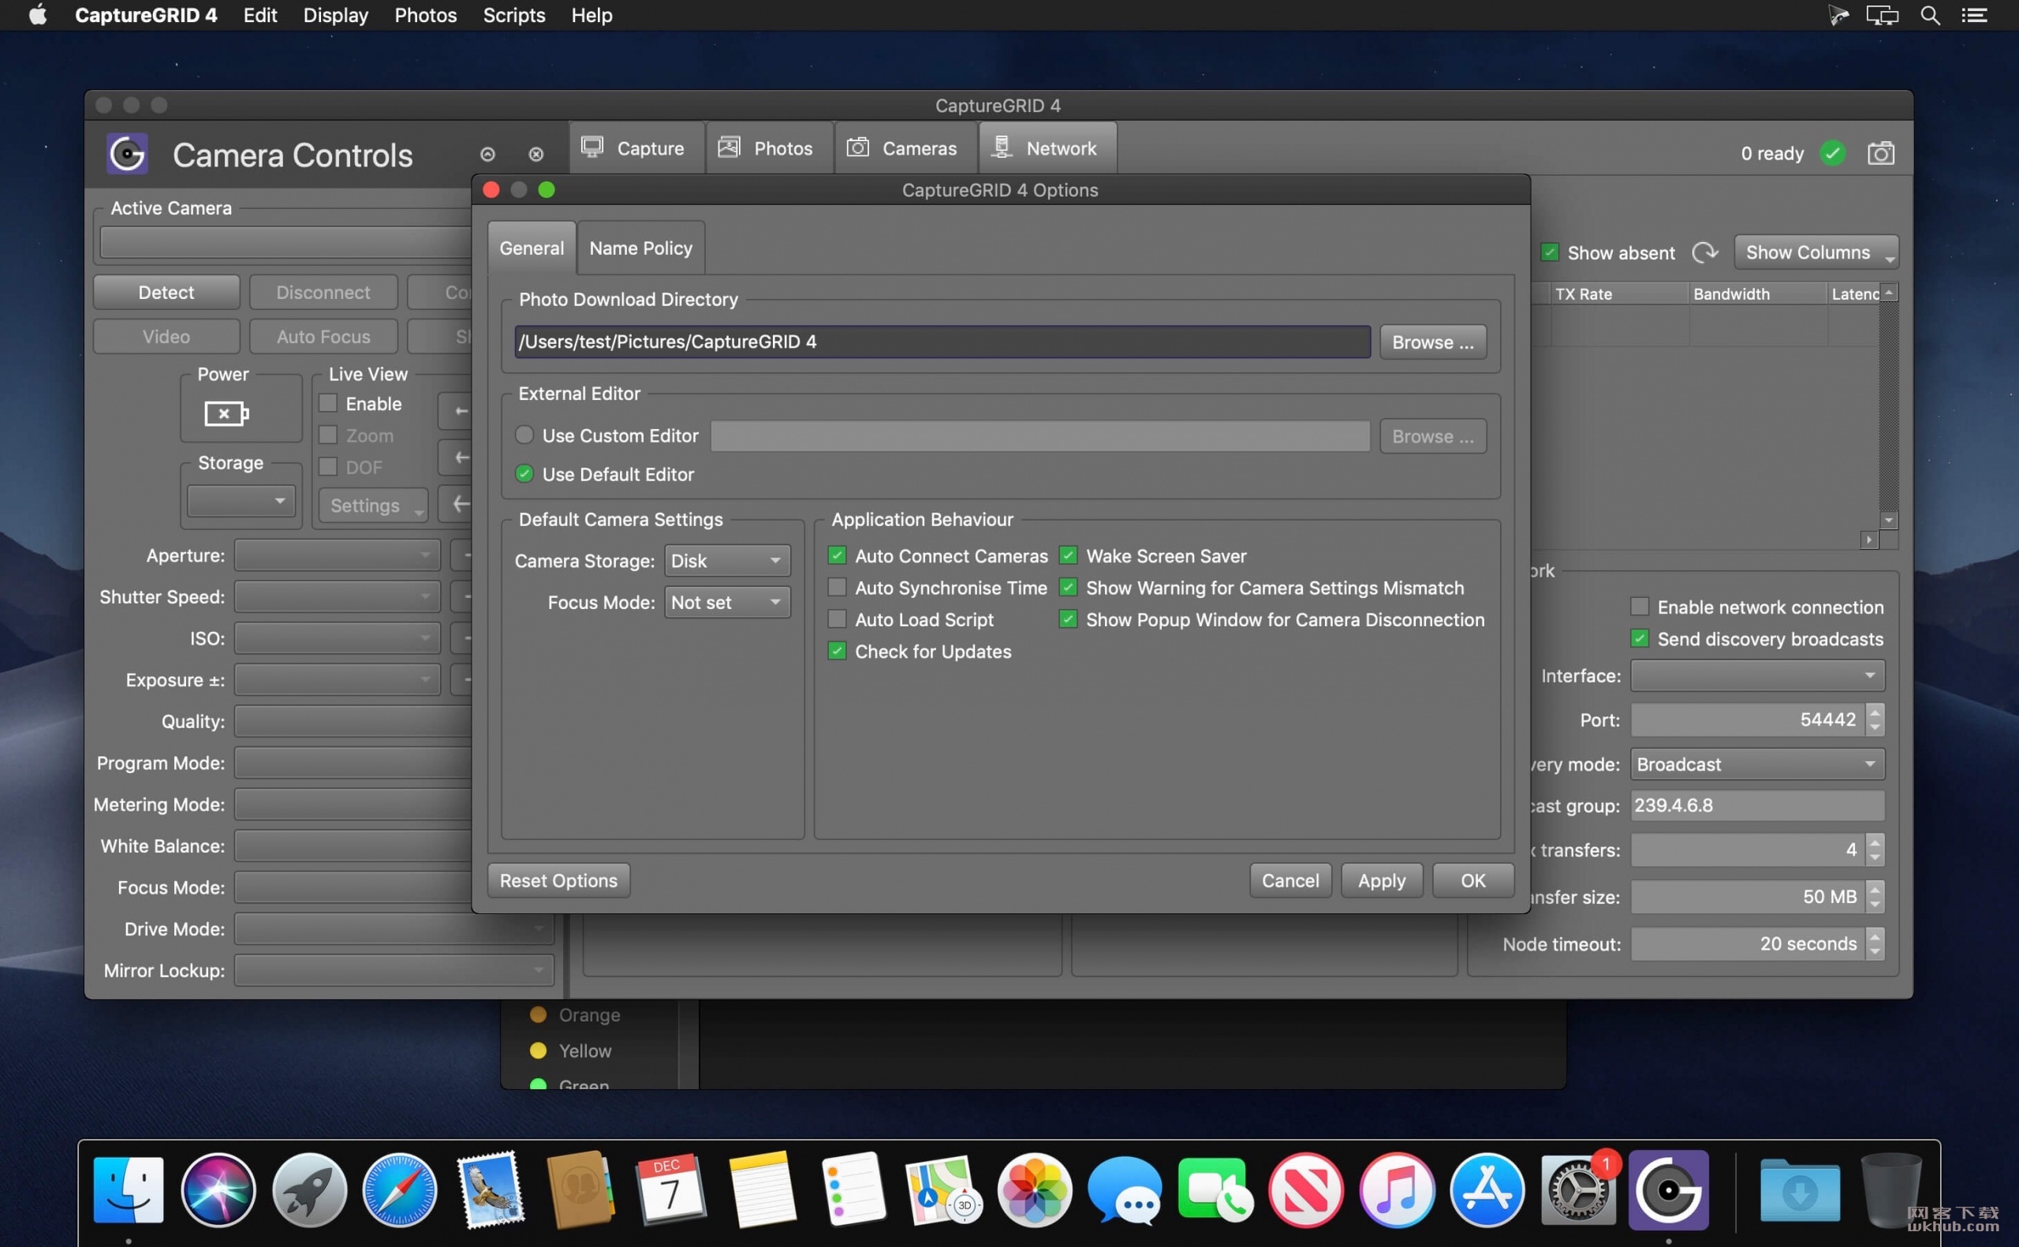Open Aperture dropdown

(338, 555)
